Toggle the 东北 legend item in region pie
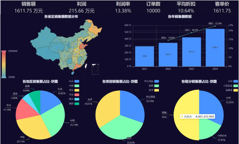Screen dimensions: 239x144 coord(74,81)
